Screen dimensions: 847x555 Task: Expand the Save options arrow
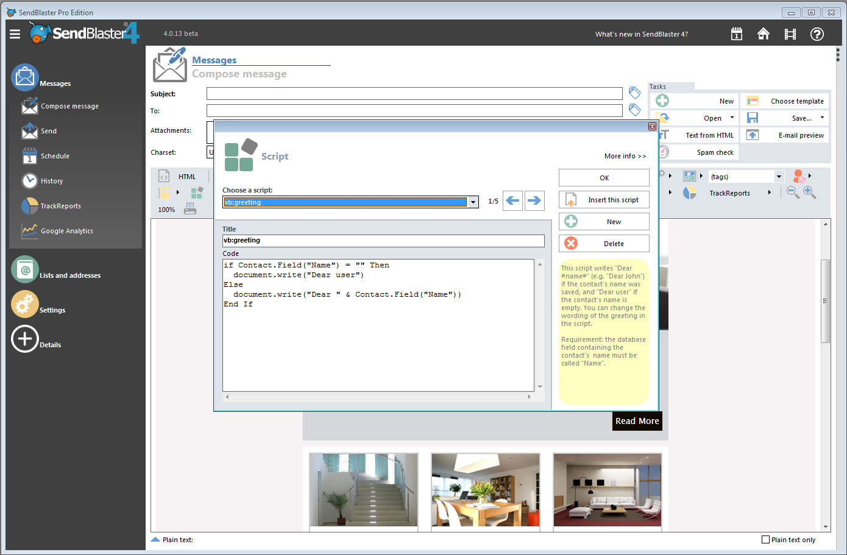[x=822, y=118]
